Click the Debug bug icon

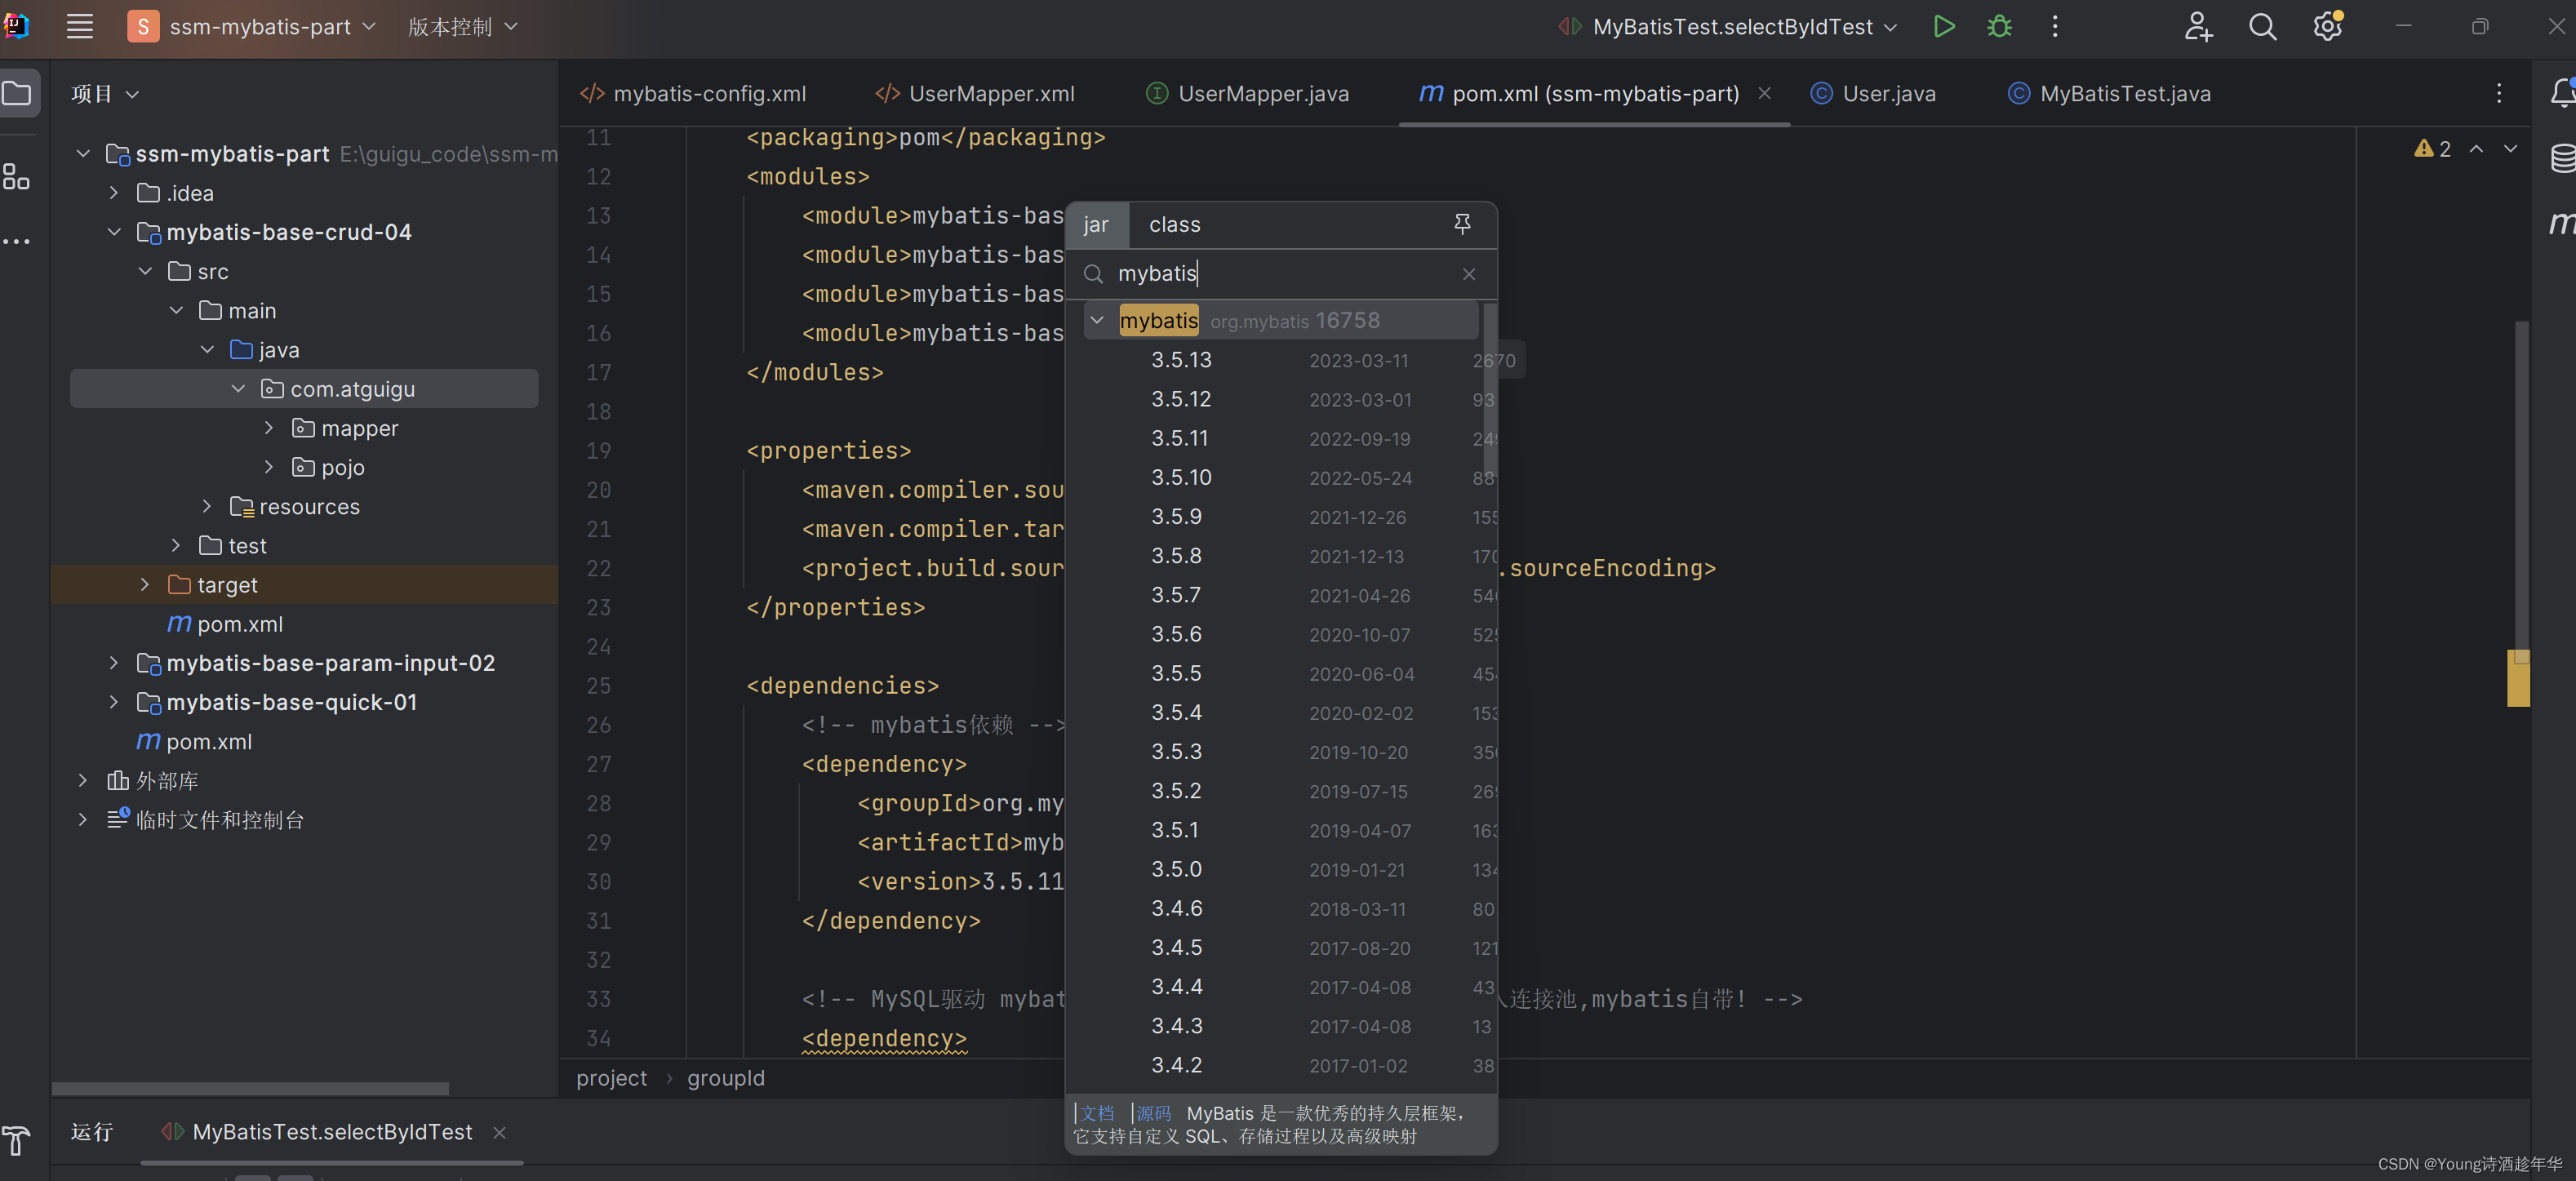(x=1999, y=27)
